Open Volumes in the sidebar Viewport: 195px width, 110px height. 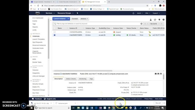click(x=35, y=70)
